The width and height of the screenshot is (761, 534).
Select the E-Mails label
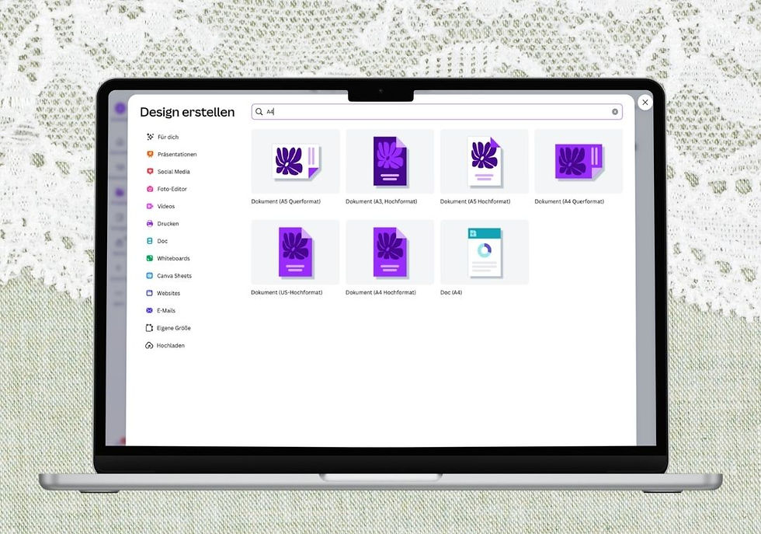coord(166,310)
